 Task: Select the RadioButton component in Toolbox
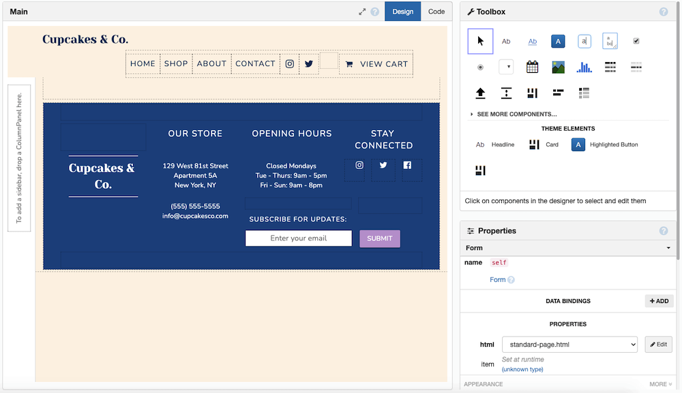[480, 67]
